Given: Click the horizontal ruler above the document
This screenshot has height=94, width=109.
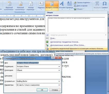Looking at the screenshot, I should tap(22, 16).
